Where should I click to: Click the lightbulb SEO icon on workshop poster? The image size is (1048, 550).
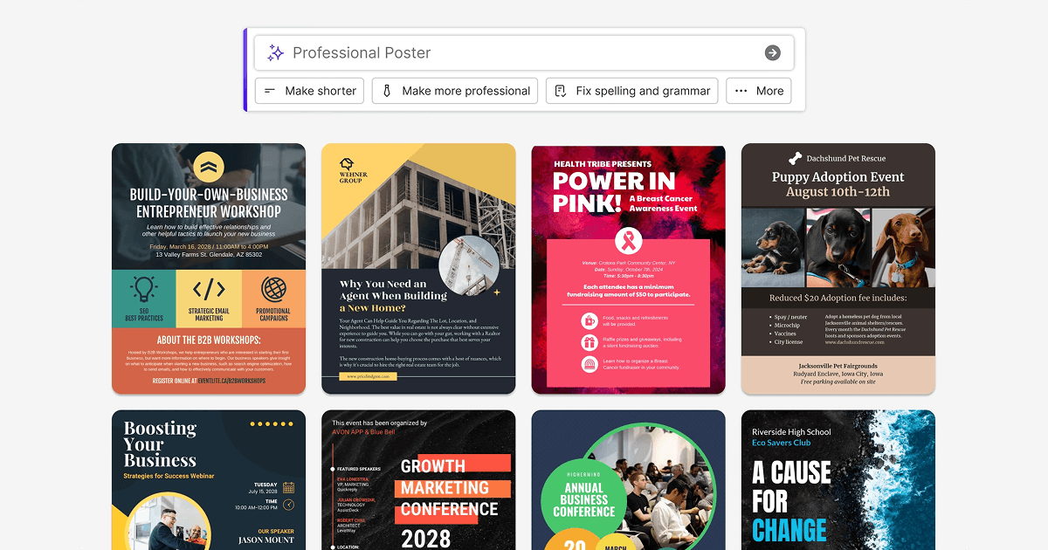pyautogui.click(x=144, y=289)
